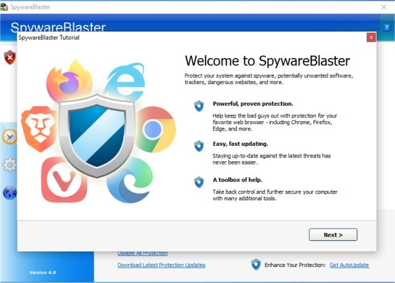Click the large central shield graphic

[97, 136]
